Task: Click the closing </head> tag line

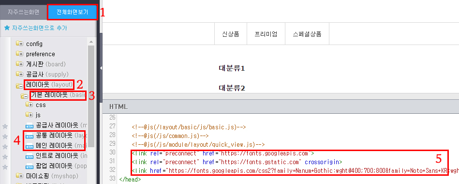Action: click(x=130, y=179)
